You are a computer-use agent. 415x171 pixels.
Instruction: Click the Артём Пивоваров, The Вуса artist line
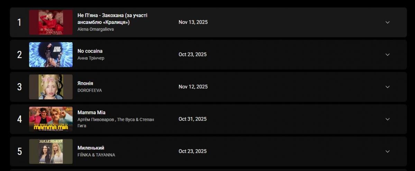(x=116, y=119)
